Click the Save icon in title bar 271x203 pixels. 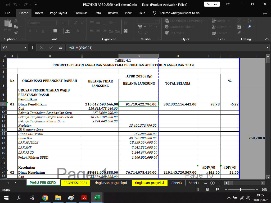coord(8,4)
